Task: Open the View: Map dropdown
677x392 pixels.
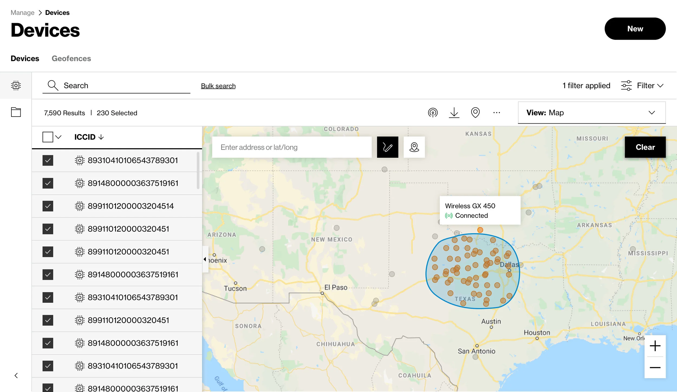Action: (x=592, y=113)
